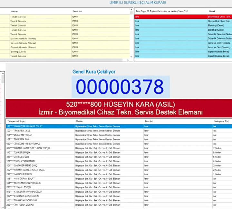Click the 'Yerleştirme Türü' column header
232x209 pixels.
tap(221, 122)
